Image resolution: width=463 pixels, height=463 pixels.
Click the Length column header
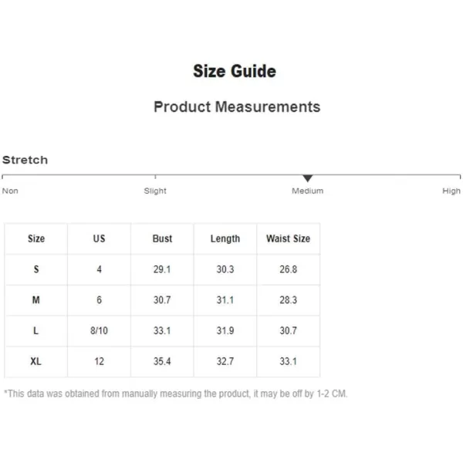(225, 238)
